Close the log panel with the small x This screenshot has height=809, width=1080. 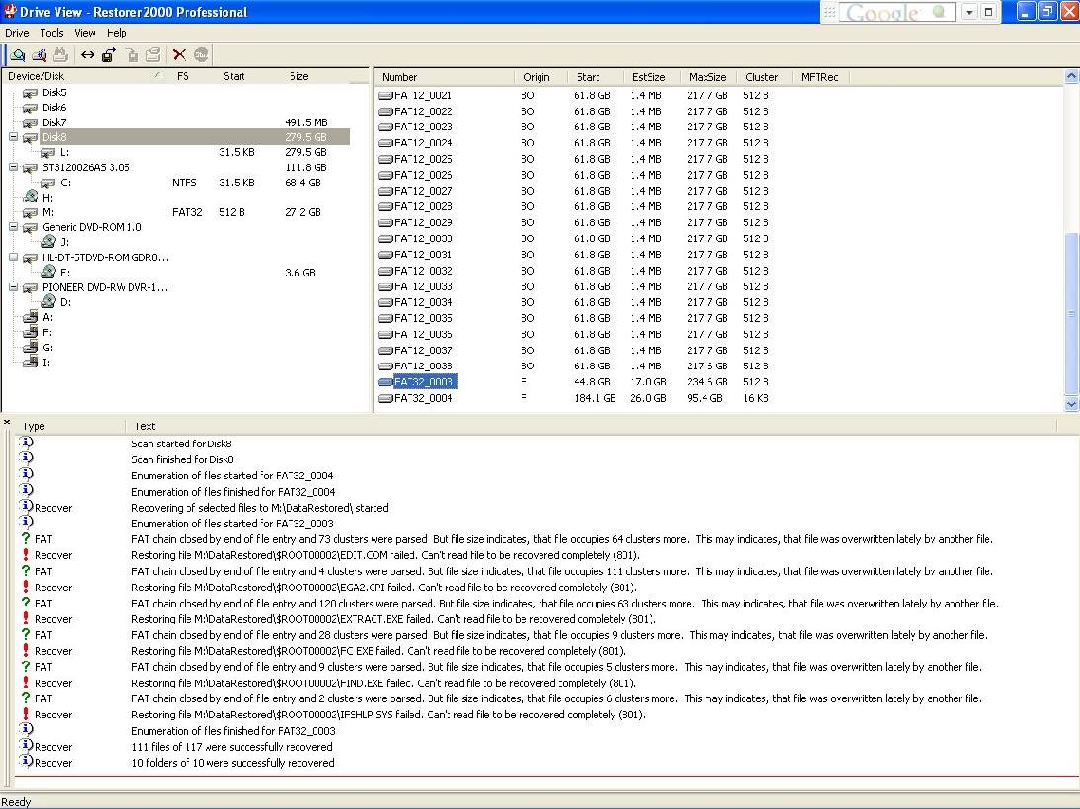tap(6, 422)
